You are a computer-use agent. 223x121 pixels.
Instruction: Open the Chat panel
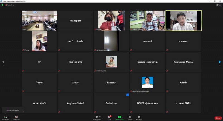(x=109, y=117)
